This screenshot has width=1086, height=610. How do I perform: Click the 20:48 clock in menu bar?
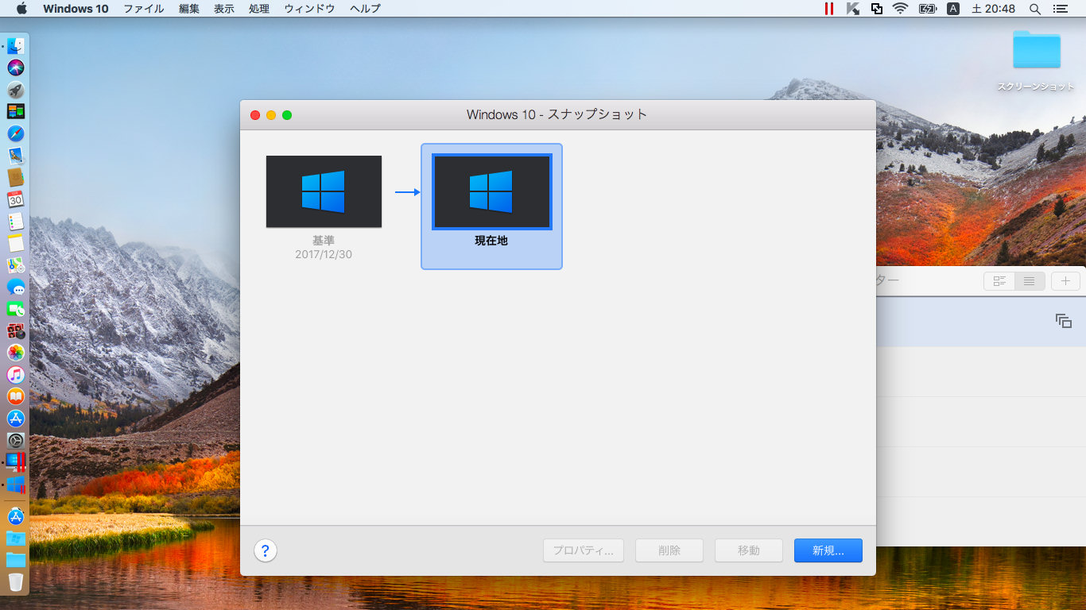(994, 9)
